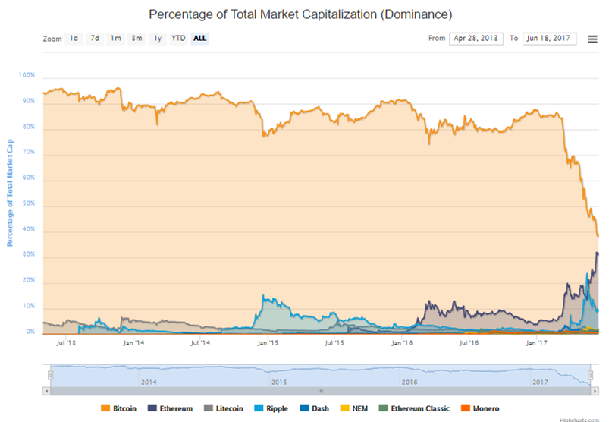This screenshot has width=612, height=422.
Task: Open the chart hamburger export menu
Action: click(x=592, y=39)
